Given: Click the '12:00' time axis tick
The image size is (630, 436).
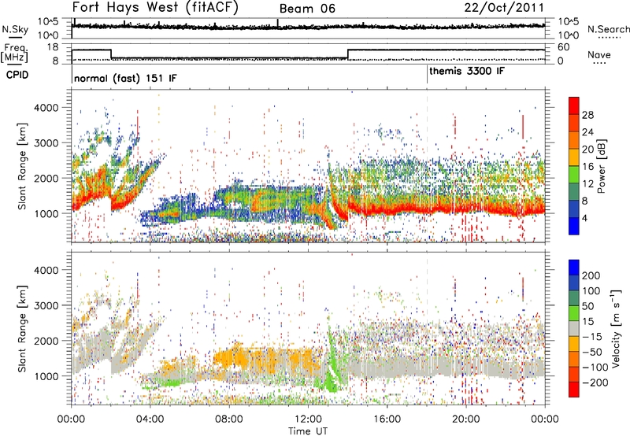Looking at the screenshot, I should click(x=308, y=419).
